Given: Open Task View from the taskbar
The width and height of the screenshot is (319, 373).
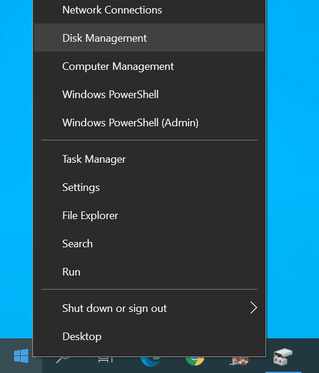Looking at the screenshot, I should pos(105,359).
